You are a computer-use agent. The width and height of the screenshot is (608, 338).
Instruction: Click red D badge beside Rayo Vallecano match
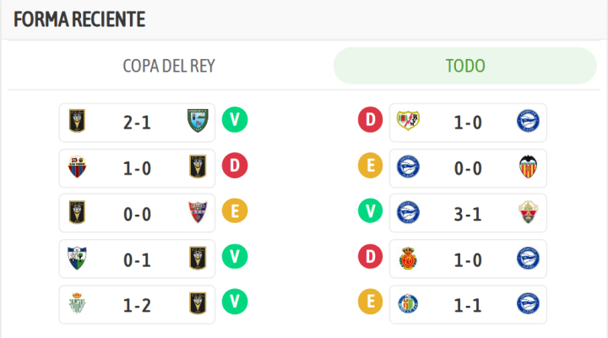(x=370, y=122)
